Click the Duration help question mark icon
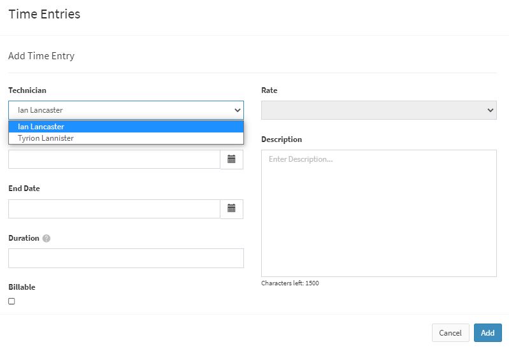This screenshot has height=349, width=509. click(47, 238)
